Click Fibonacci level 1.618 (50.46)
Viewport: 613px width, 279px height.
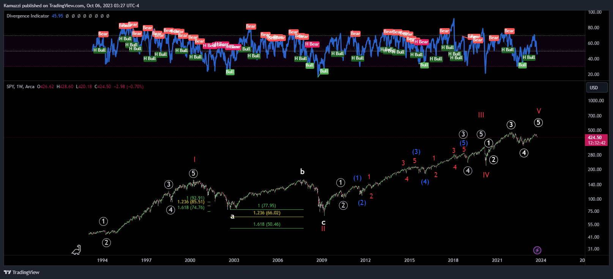[267, 224]
